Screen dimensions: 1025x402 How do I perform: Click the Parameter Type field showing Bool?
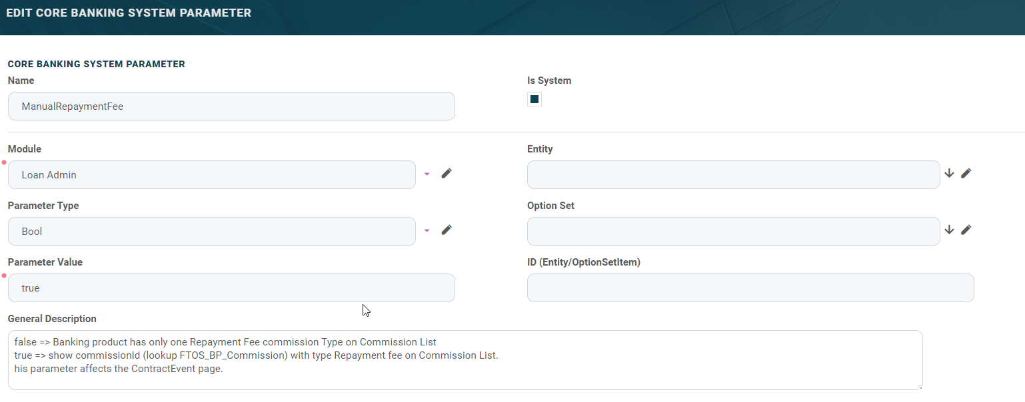(211, 232)
